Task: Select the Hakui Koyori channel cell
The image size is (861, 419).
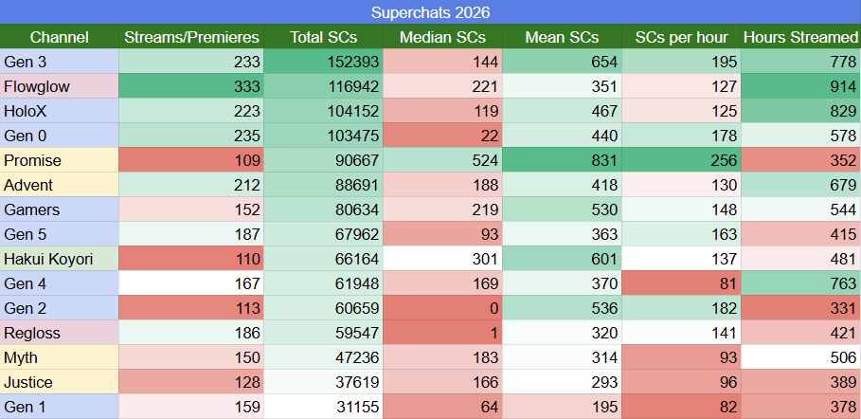Action: click(x=60, y=259)
